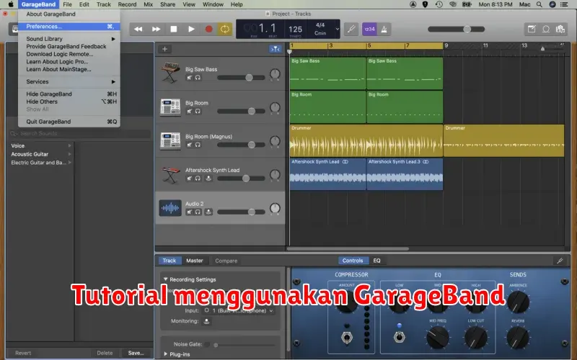The width and height of the screenshot is (577, 360).
Task: Choose Preferences from the GarageBand menu
Action: coord(69,27)
